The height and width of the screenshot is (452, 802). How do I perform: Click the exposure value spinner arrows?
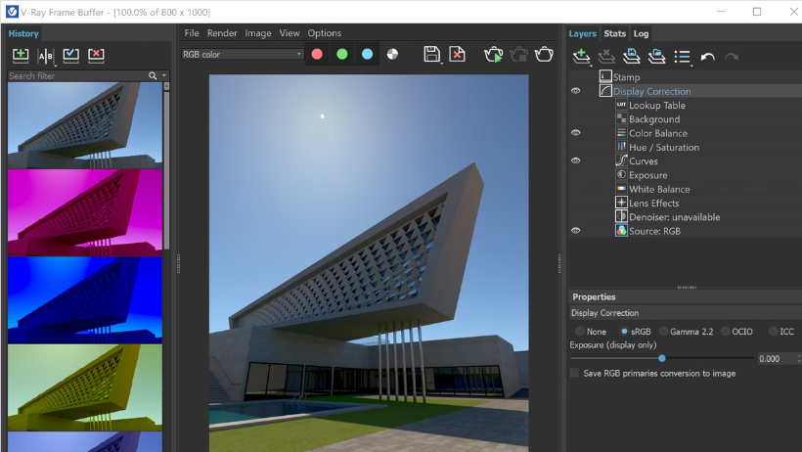click(799, 359)
